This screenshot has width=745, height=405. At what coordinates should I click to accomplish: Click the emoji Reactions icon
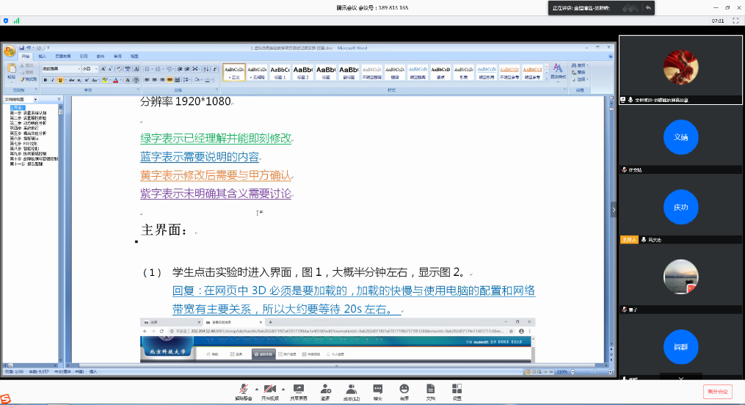[x=404, y=390]
